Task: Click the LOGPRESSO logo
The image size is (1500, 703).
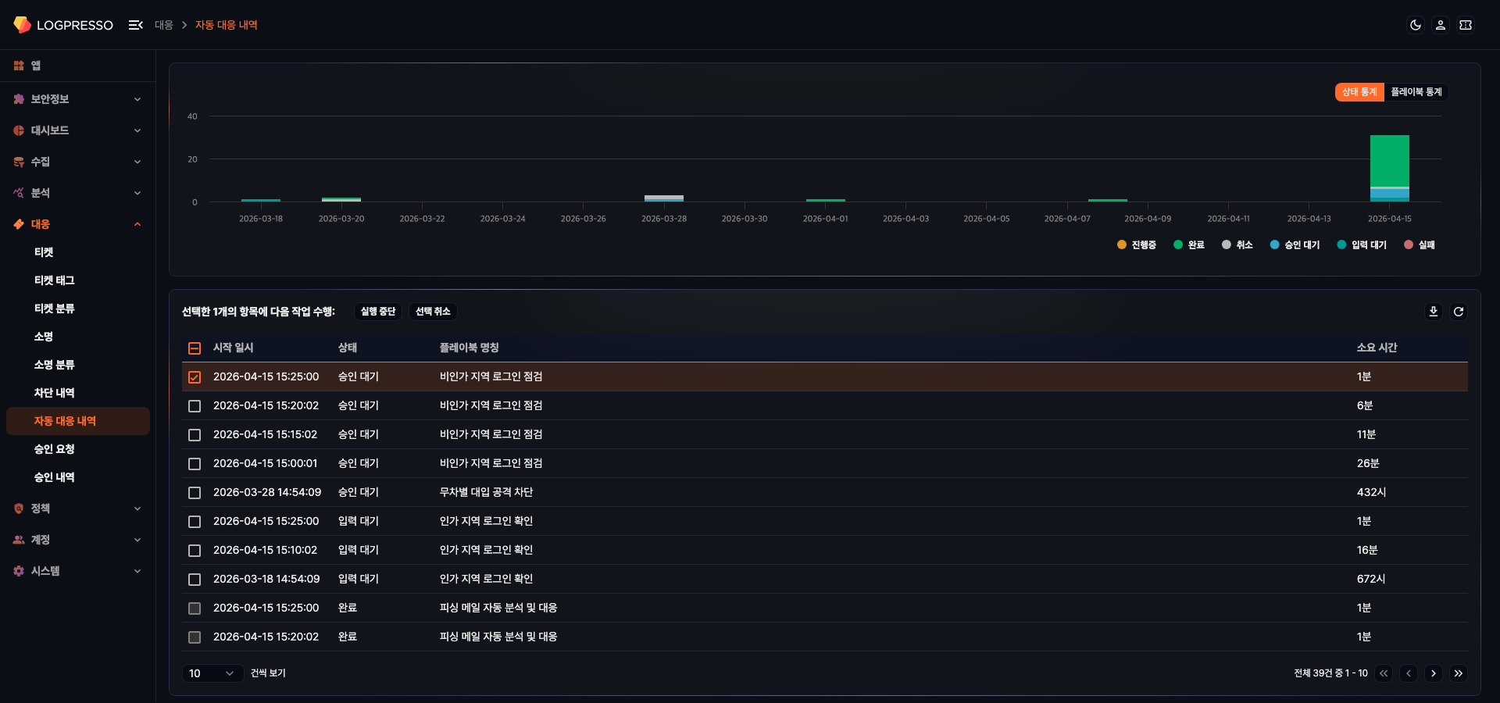Action: 63,25
